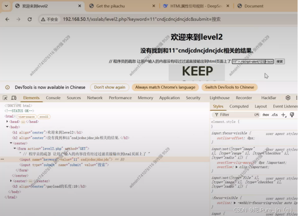Click Always match Chrome's language
Image resolution: width=298 pixels, height=216 pixels.
point(165,87)
